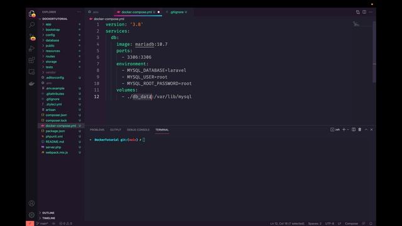This screenshot has width=402, height=226.
Task: Click the remote window indicator in the status bar
Action: point(30,223)
